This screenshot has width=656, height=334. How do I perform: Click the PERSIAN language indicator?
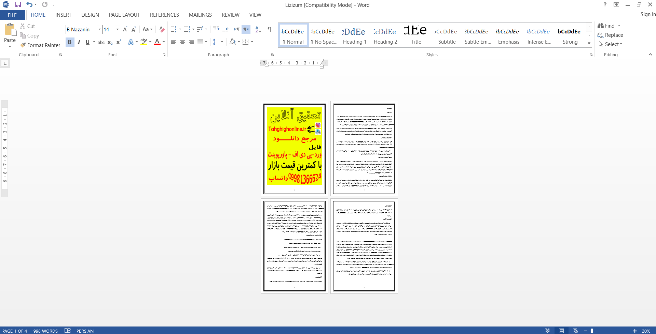coord(85,331)
